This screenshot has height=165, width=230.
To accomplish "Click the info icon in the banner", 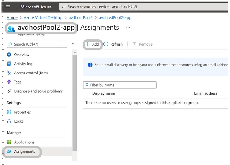I will pos(90,65).
